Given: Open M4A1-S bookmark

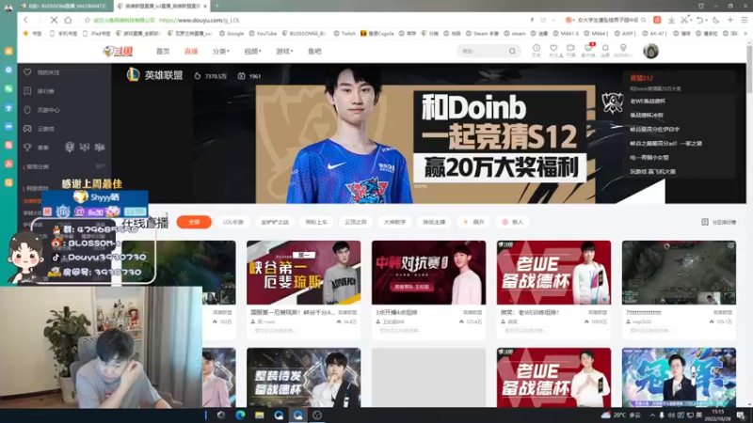Looking at the screenshot, I should [x=567, y=34].
